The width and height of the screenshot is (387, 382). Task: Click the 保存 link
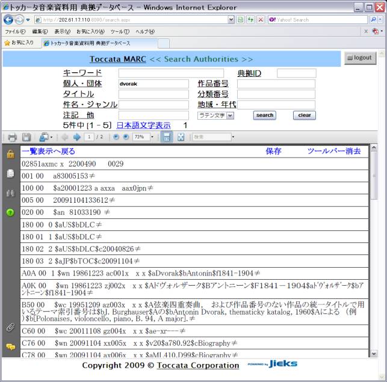(273, 151)
